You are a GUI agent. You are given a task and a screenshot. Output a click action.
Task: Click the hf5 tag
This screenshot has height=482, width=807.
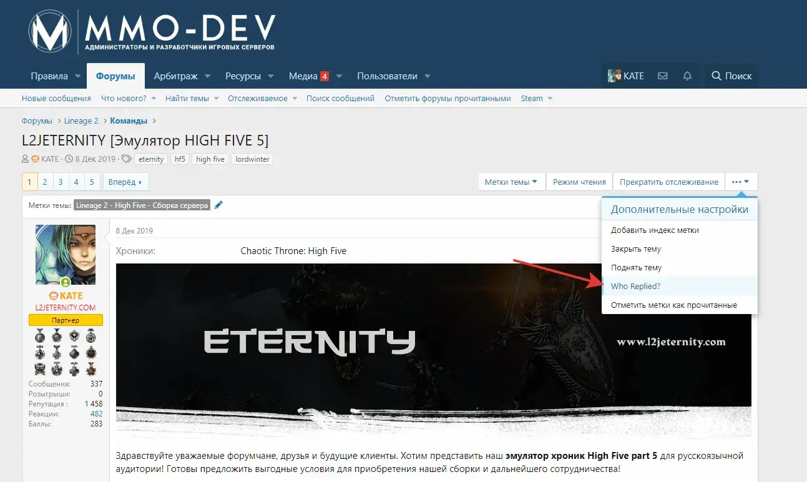click(180, 159)
